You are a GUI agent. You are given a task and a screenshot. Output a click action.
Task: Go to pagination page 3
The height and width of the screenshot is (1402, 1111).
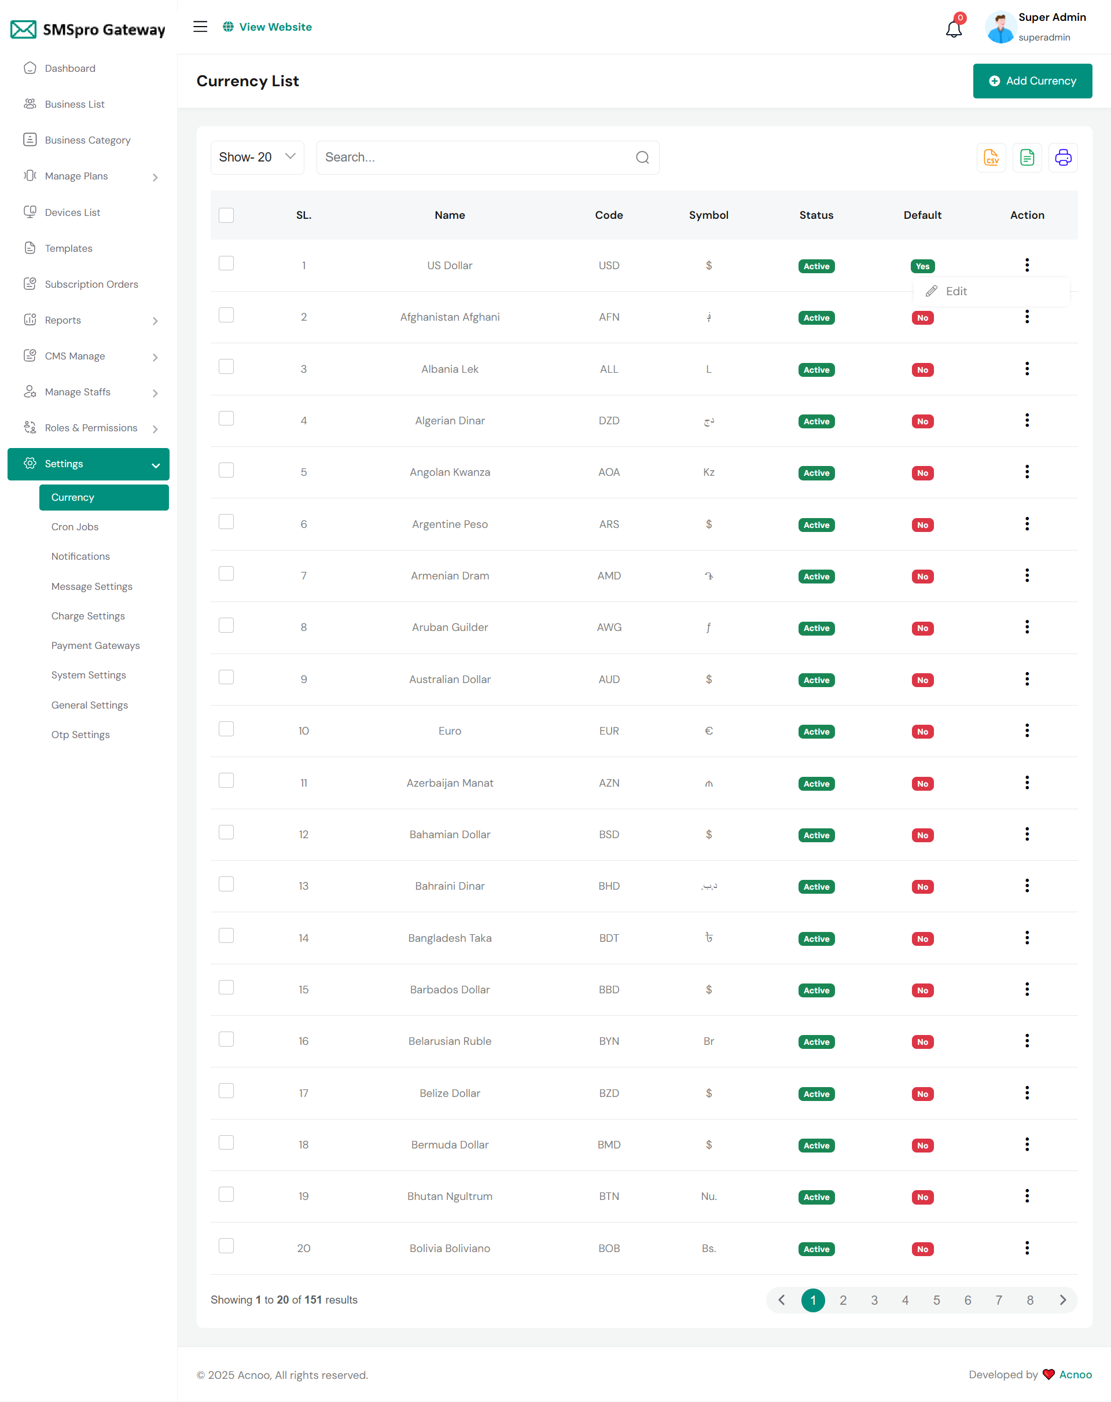pyautogui.click(x=874, y=1300)
